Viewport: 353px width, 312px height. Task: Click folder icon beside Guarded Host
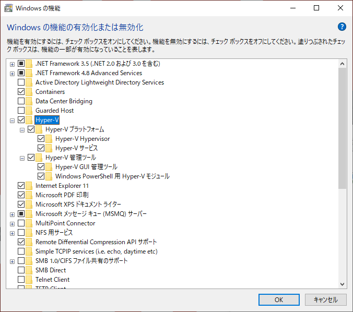coord(29,111)
